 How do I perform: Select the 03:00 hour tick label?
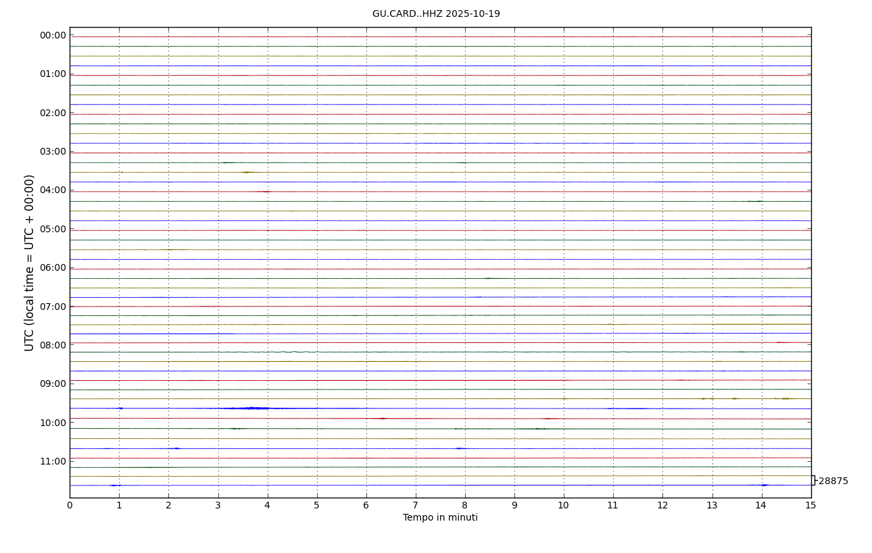53,152
